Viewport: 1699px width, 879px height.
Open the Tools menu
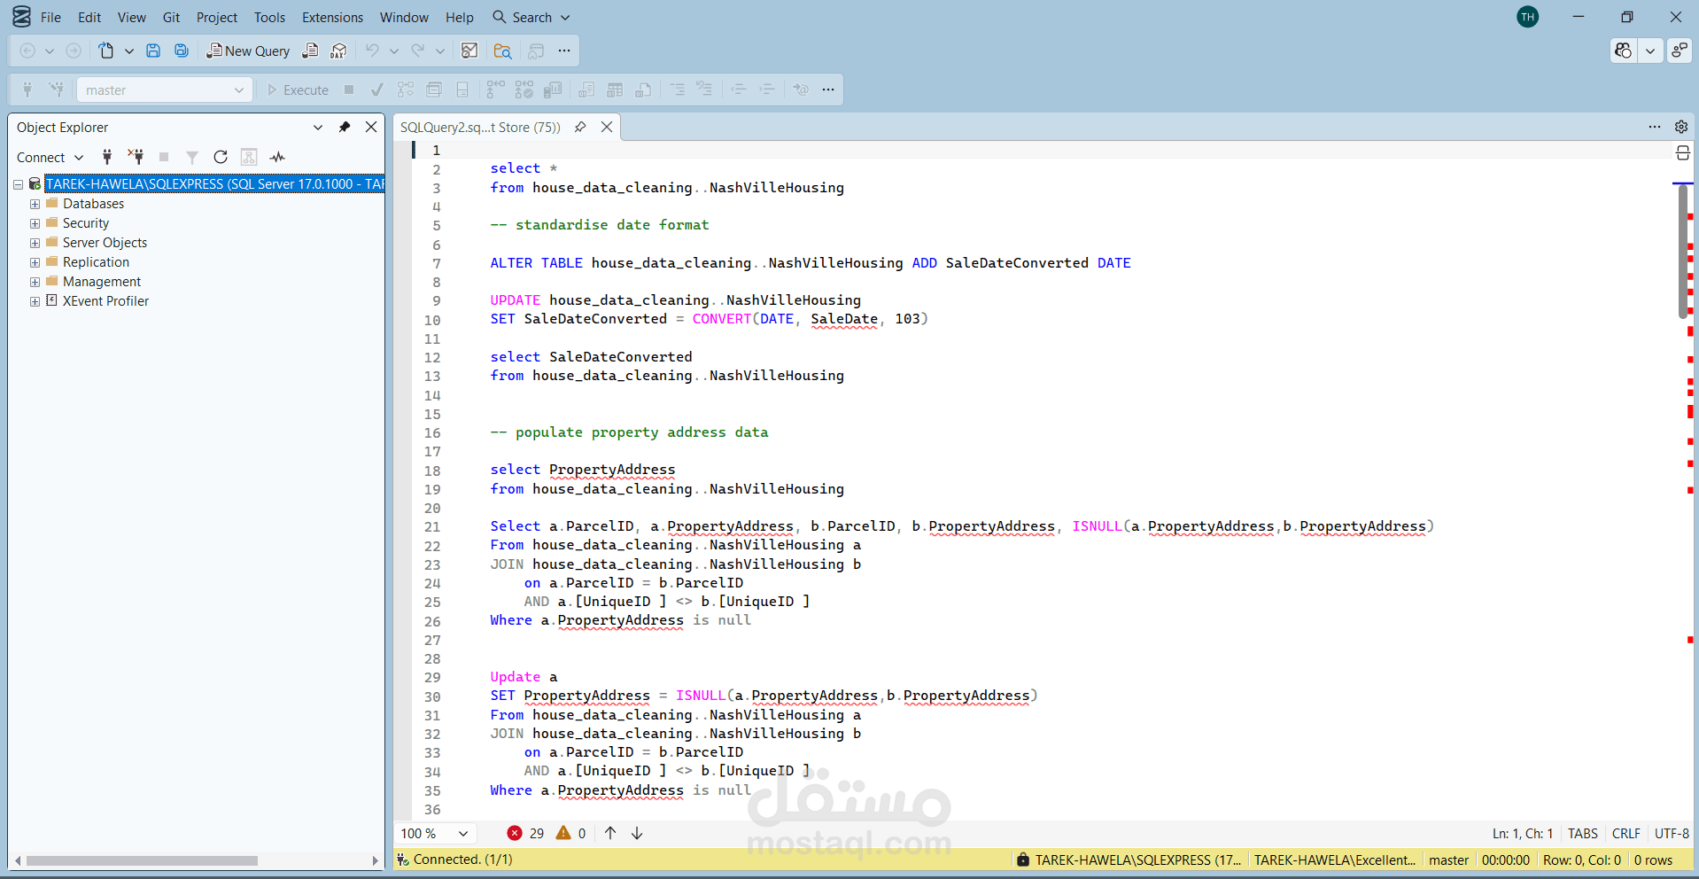coord(269,18)
